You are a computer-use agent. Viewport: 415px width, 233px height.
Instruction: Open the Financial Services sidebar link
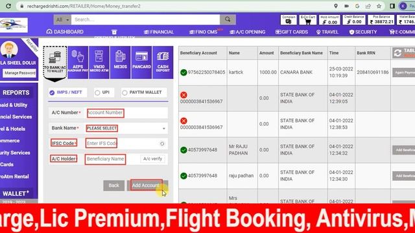pyautogui.click(x=16, y=116)
